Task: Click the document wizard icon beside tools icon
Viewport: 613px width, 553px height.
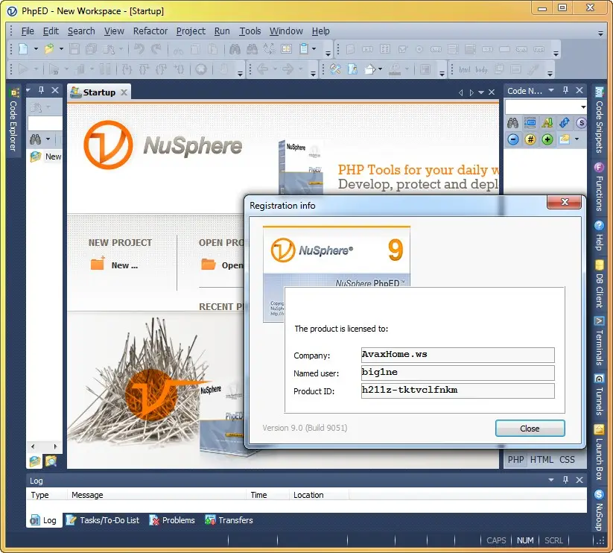Action: click(352, 69)
